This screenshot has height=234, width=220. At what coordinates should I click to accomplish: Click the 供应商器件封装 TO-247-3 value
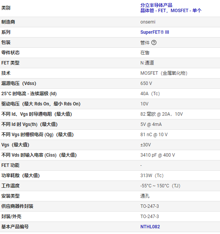coord(150,206)
